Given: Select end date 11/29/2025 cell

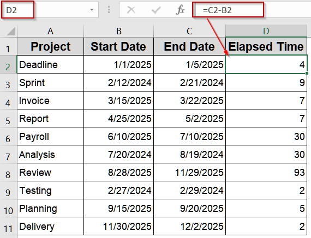Looking at the screenshot, I should pos(189,173).
